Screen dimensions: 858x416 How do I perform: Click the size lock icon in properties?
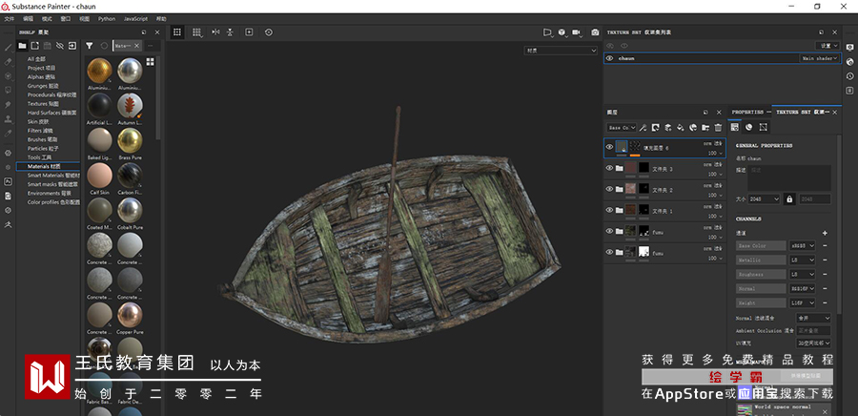click(788, 198)
